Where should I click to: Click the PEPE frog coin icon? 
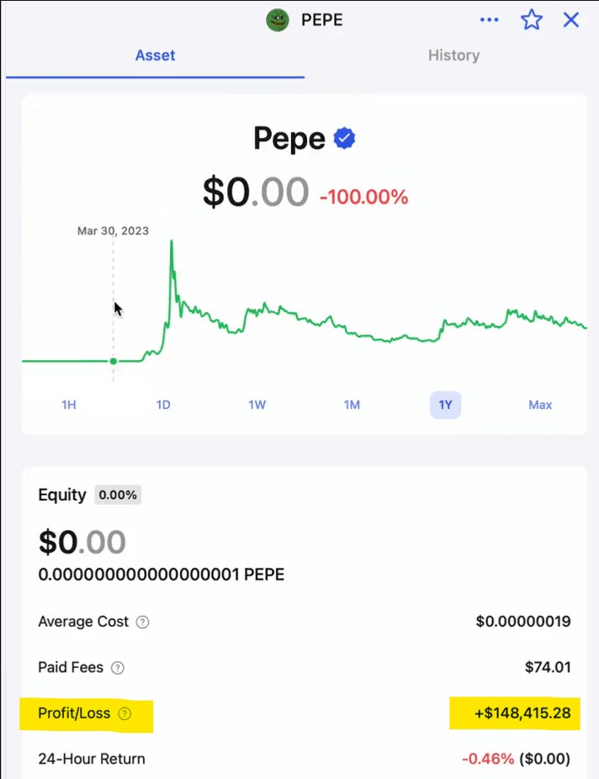(x=278, y=20)
